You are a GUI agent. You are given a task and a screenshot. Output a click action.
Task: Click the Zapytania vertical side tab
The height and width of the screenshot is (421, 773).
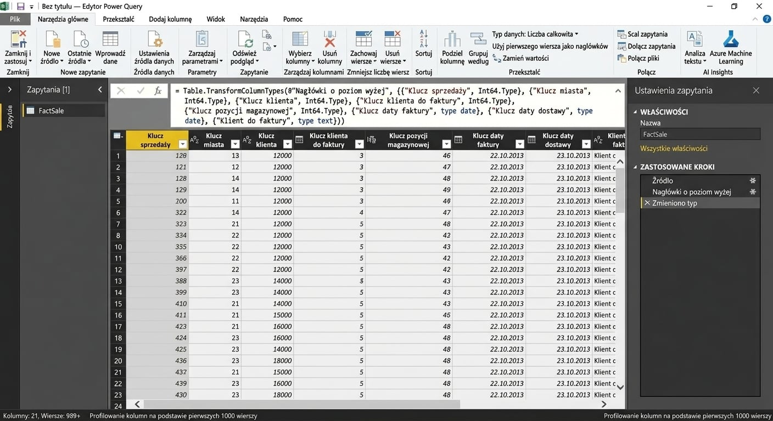point(9,117)
